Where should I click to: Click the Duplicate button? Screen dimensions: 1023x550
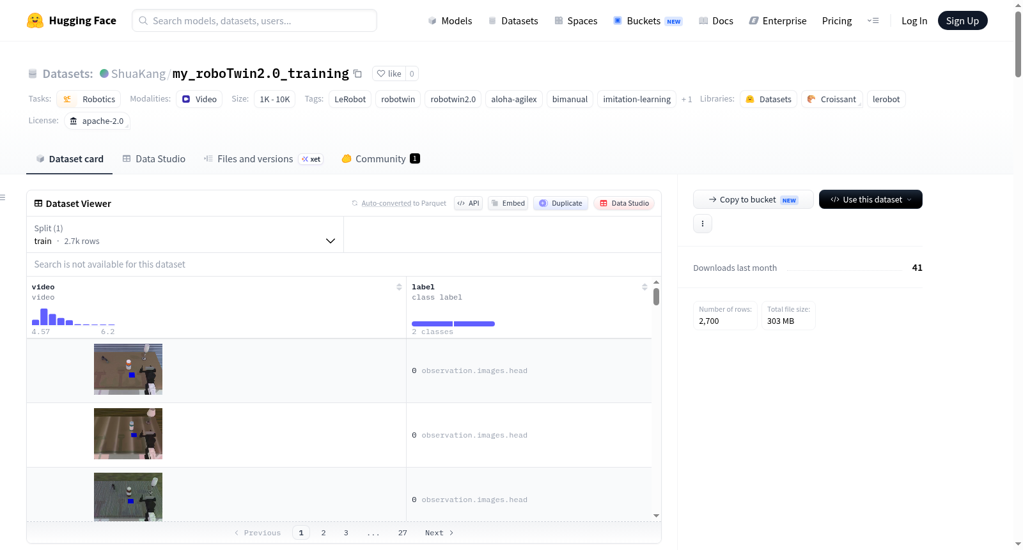[x=560, y=203]
